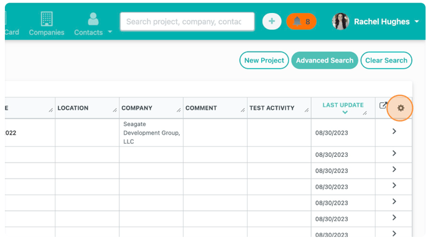Open sixth row's chevron arrow
Viewport: 428px width, 245px height.
point(394,218)
